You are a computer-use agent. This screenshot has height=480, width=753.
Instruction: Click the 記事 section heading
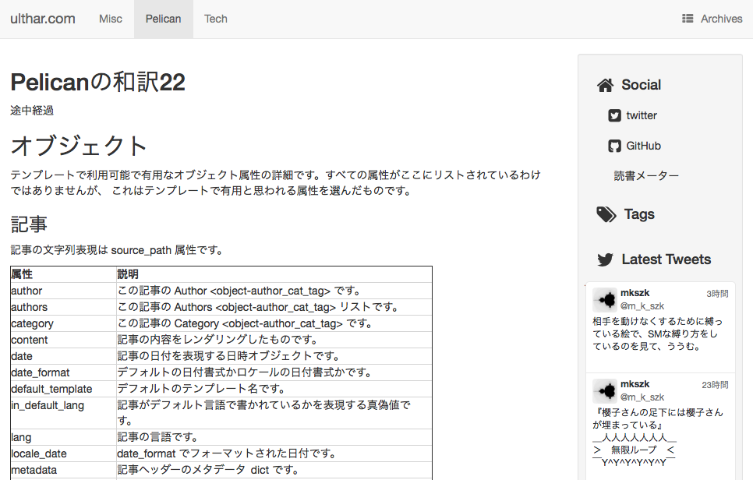pyautogui.click(x=29, y=224)
